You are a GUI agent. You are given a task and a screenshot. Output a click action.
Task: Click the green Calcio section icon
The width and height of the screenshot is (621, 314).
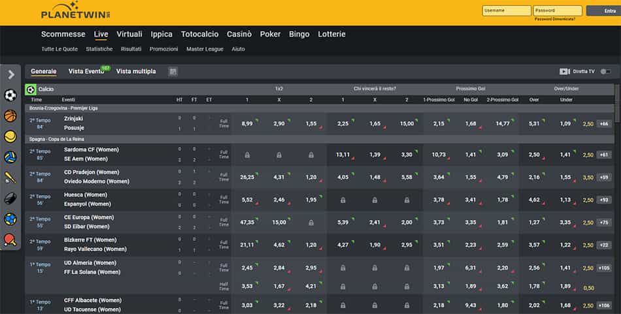[31, 89]
